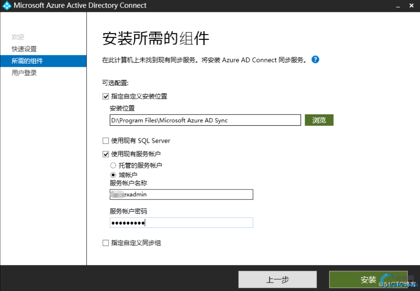Enable 指定自定义同步组 checkbox
This screenshot has width=420, height=291.
click(x=106, y=243)
